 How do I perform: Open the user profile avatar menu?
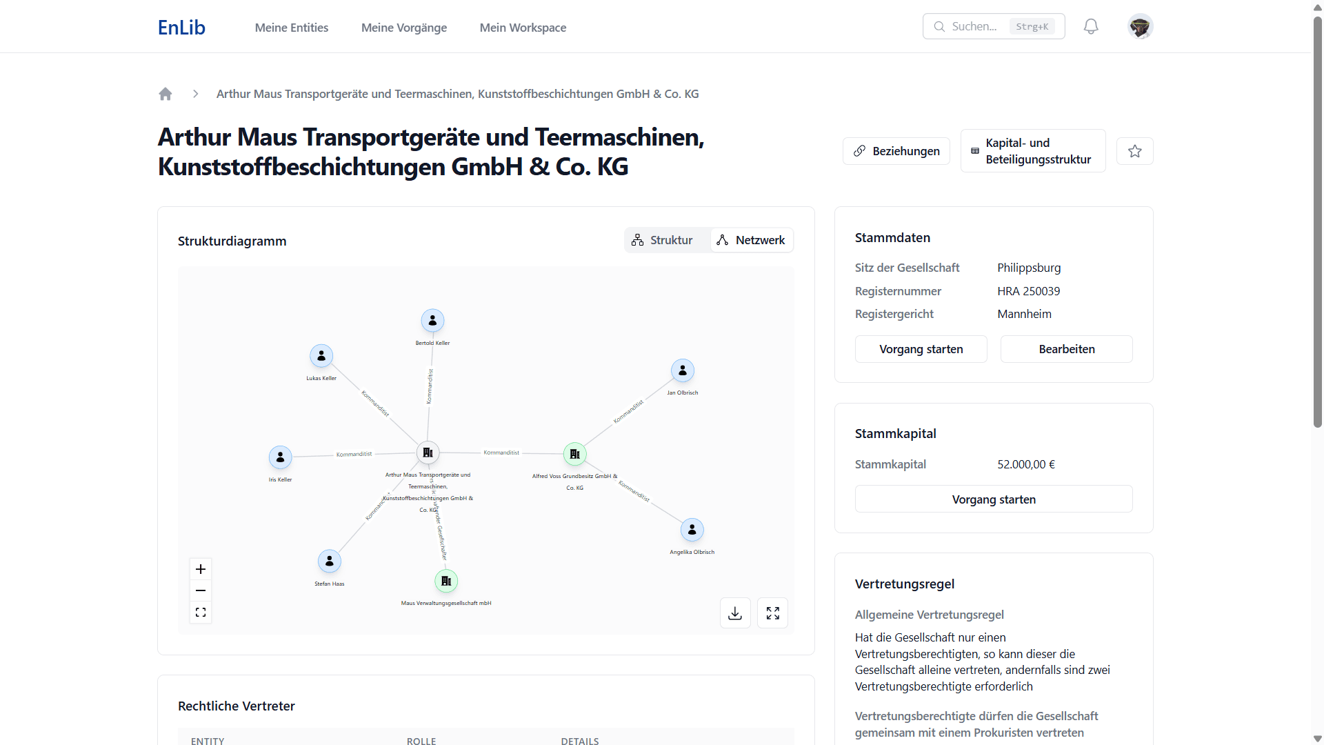(1140, 26)
